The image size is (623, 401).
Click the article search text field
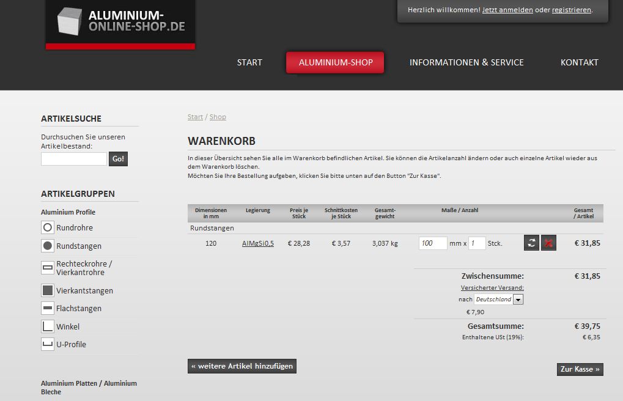point(74,159)
